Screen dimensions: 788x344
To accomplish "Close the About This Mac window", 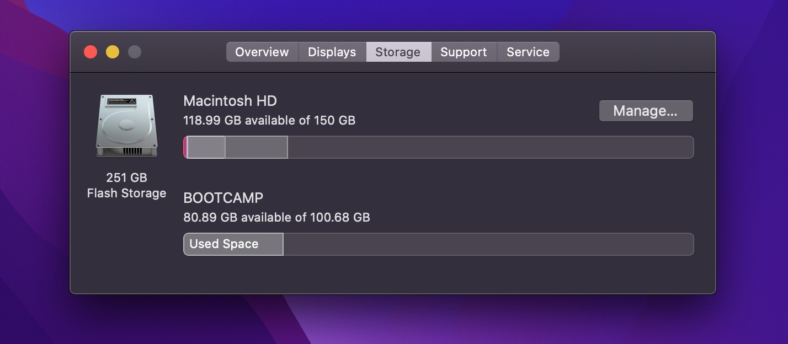I will click(90, 52).
